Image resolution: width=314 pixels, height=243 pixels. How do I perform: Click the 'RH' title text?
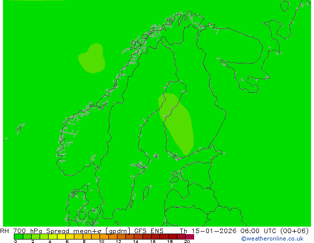pyautogui.click(x=4, y=231)
